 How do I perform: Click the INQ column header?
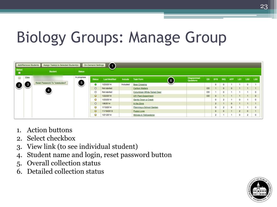point(224,80)
